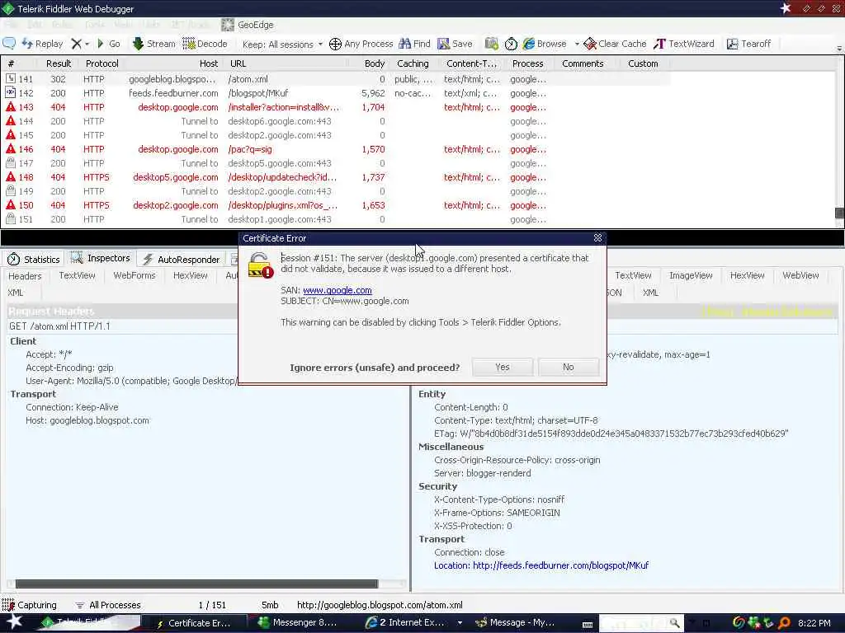
Task: Open the TextWizard tool
Action: point(684,44)
